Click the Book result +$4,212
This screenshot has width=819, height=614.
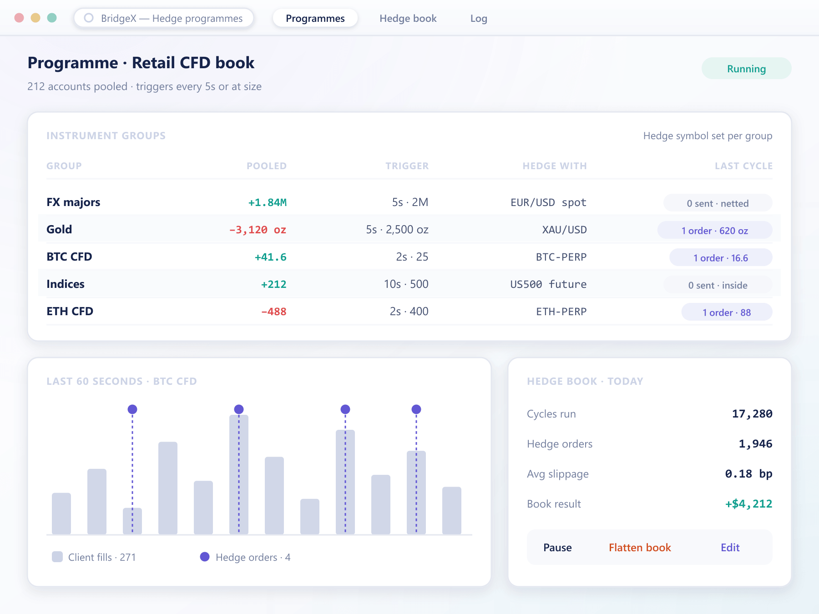[x=748, y=504]
